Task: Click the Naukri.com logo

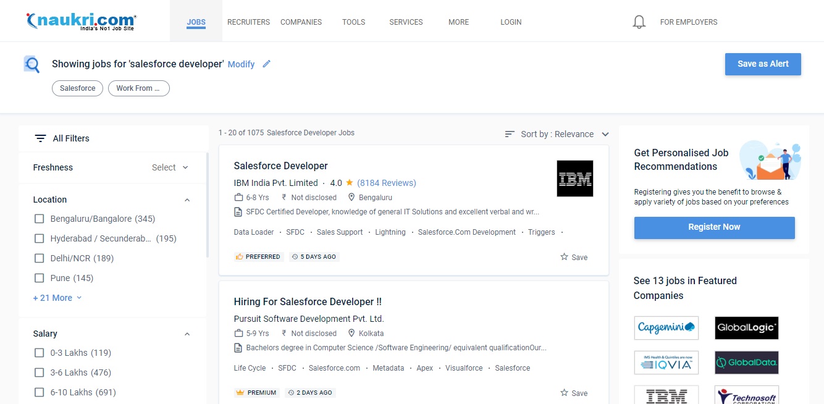Action: pyautogui.click(x=81, y=22)
